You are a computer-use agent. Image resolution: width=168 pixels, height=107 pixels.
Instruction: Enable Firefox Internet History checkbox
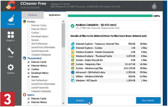coord(29,29)
